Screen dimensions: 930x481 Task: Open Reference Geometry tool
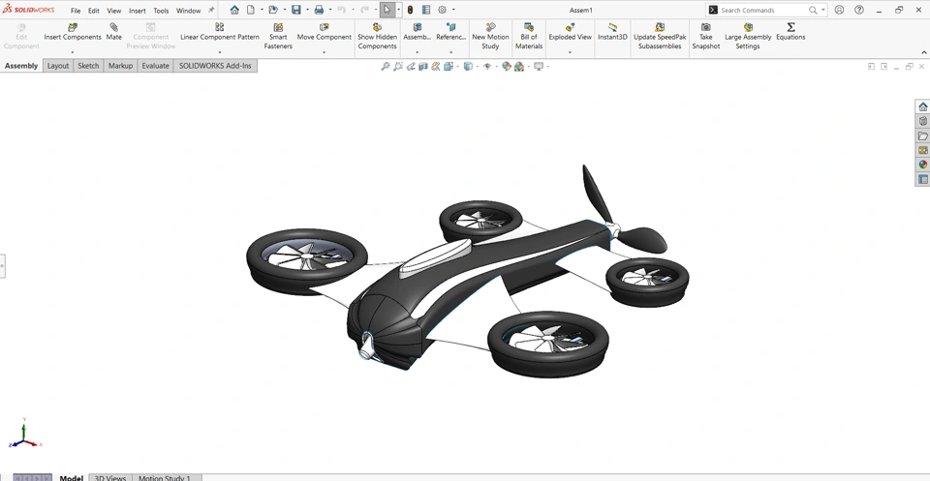tap(450, 32)
